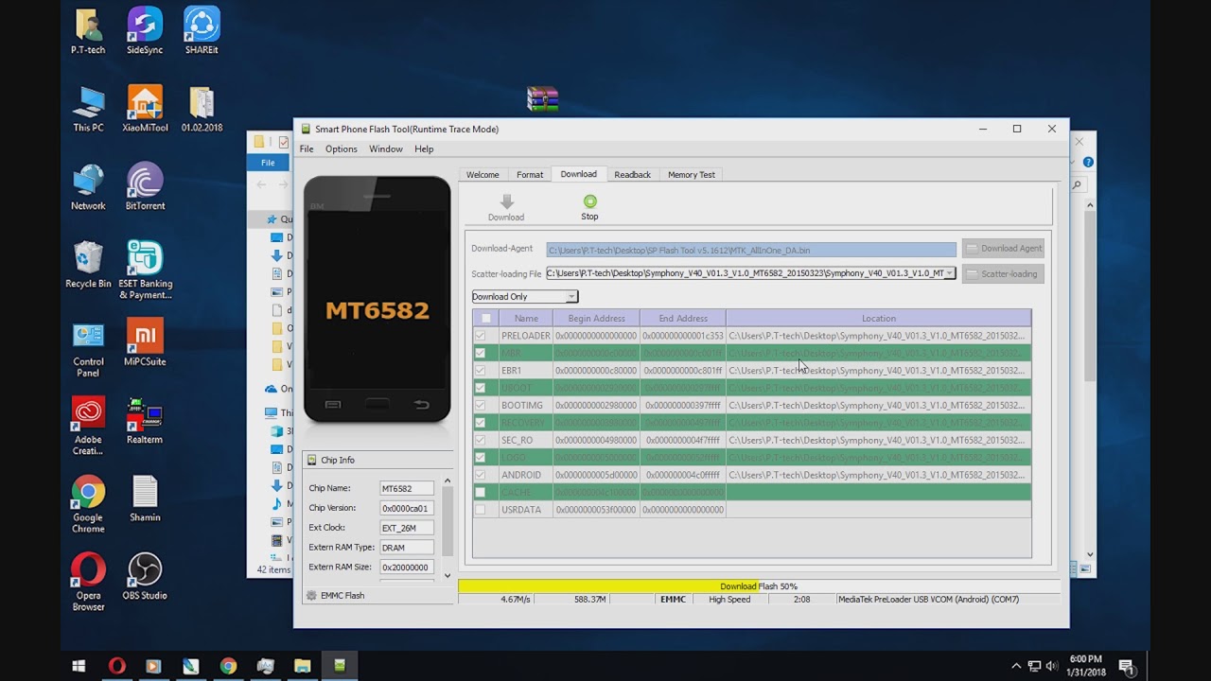Toggle the USRDATA row checkbox
This screenshot has height=681, width=1211.
pyautogui.click(x=481, y=510)
